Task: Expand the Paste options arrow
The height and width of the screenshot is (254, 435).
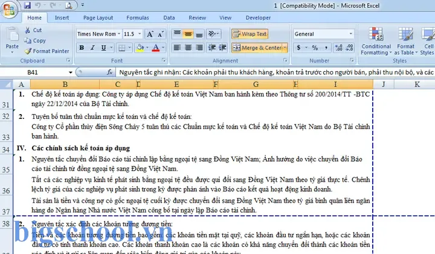Action: coord(12,52)
